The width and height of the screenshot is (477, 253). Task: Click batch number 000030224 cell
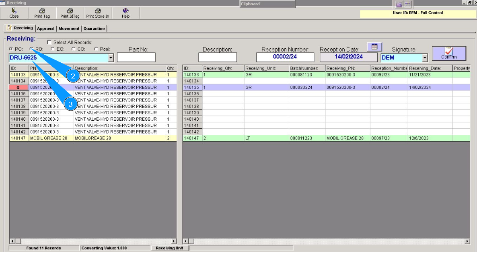tap(307, 88)
